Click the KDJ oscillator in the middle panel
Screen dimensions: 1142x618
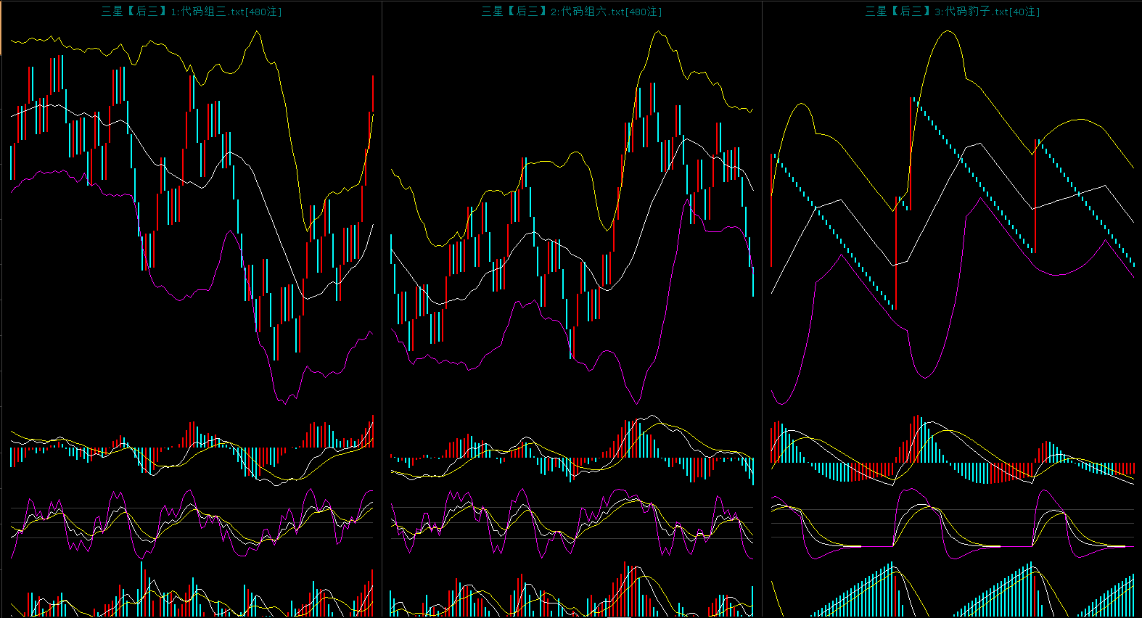click(x=572, y=524)
